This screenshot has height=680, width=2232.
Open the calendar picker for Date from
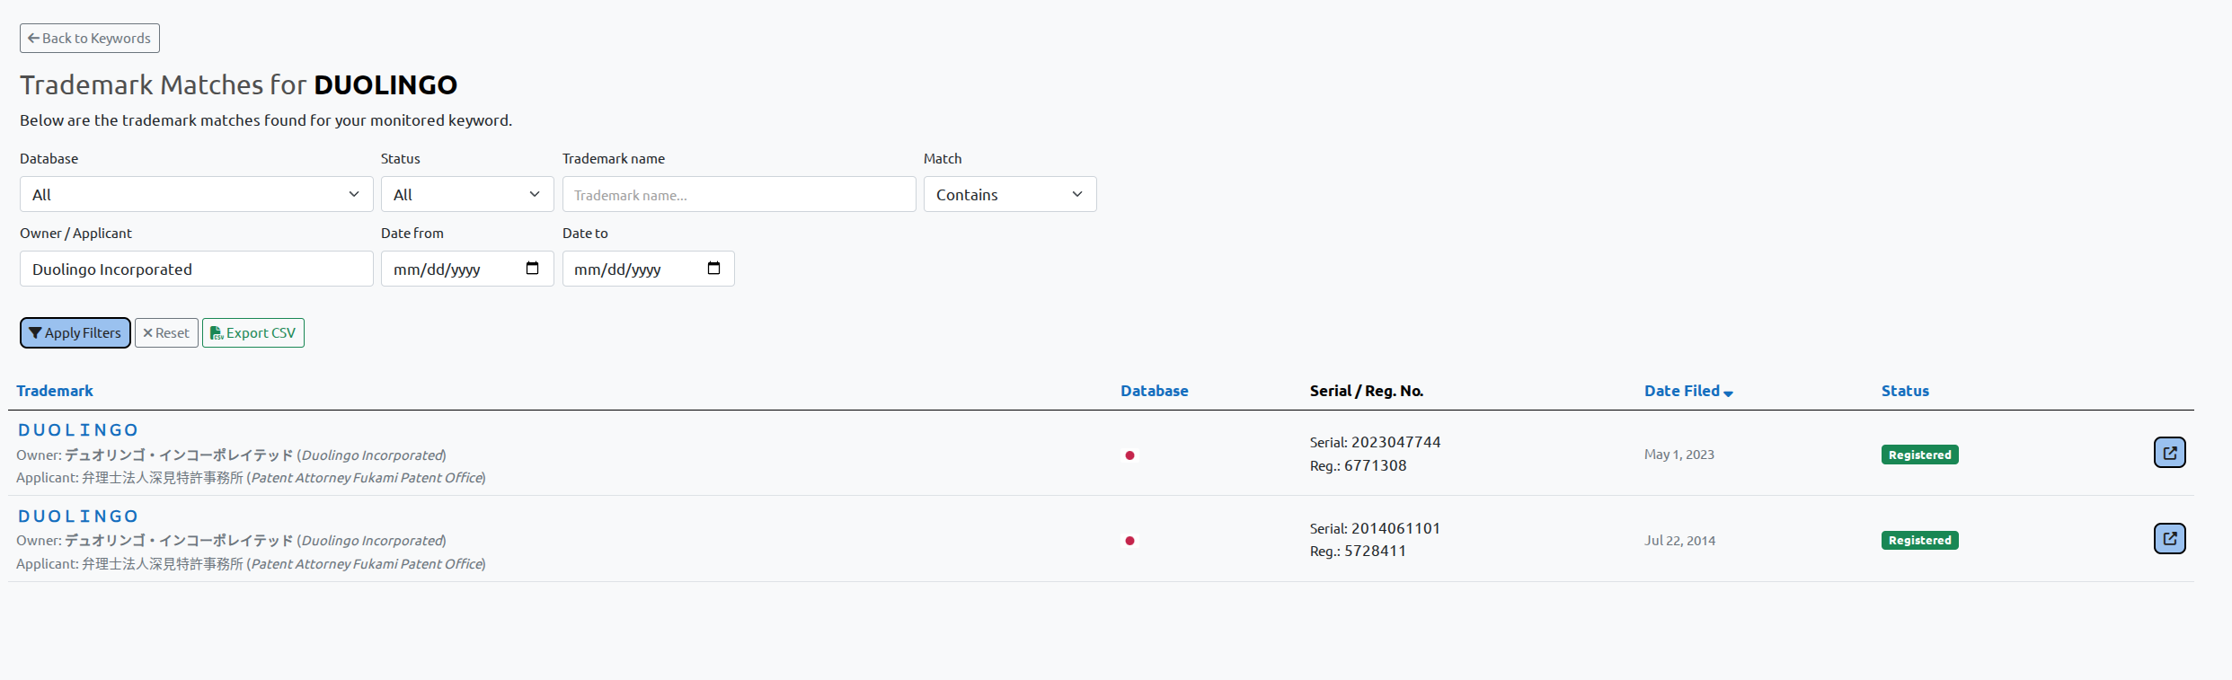point(532,269)
